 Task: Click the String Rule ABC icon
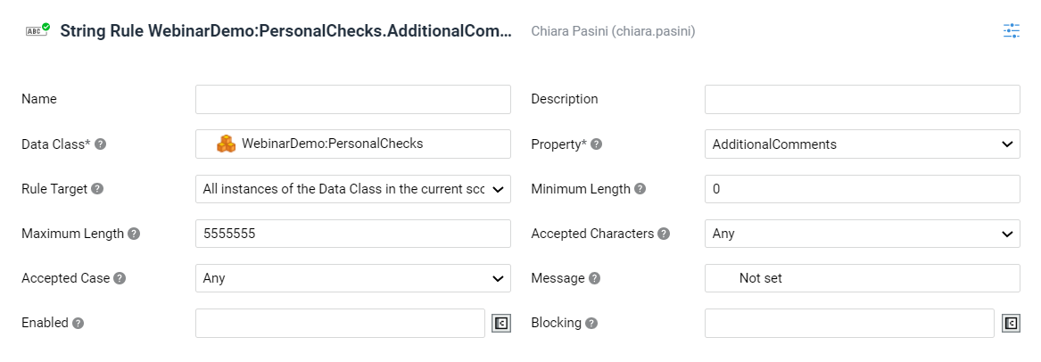point(37,30)
